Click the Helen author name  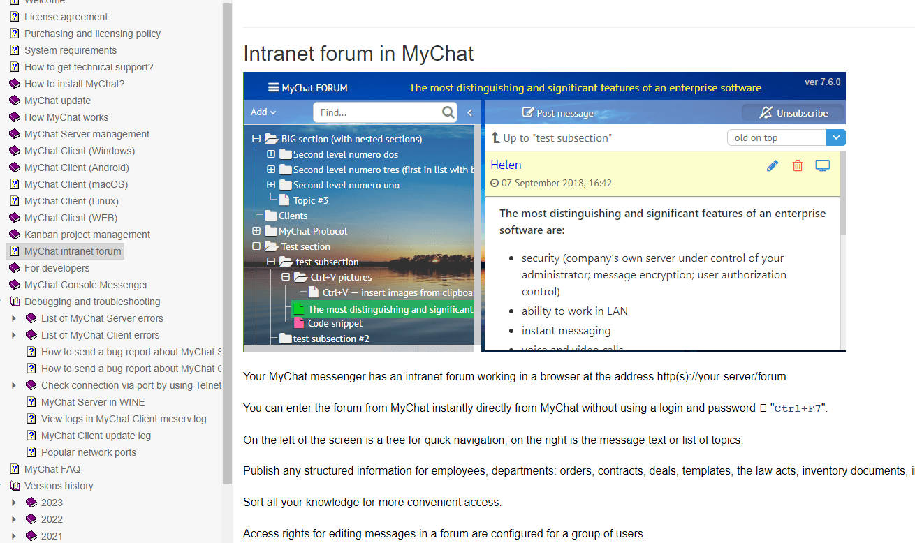pyautogui.click(x=506, y=165)
